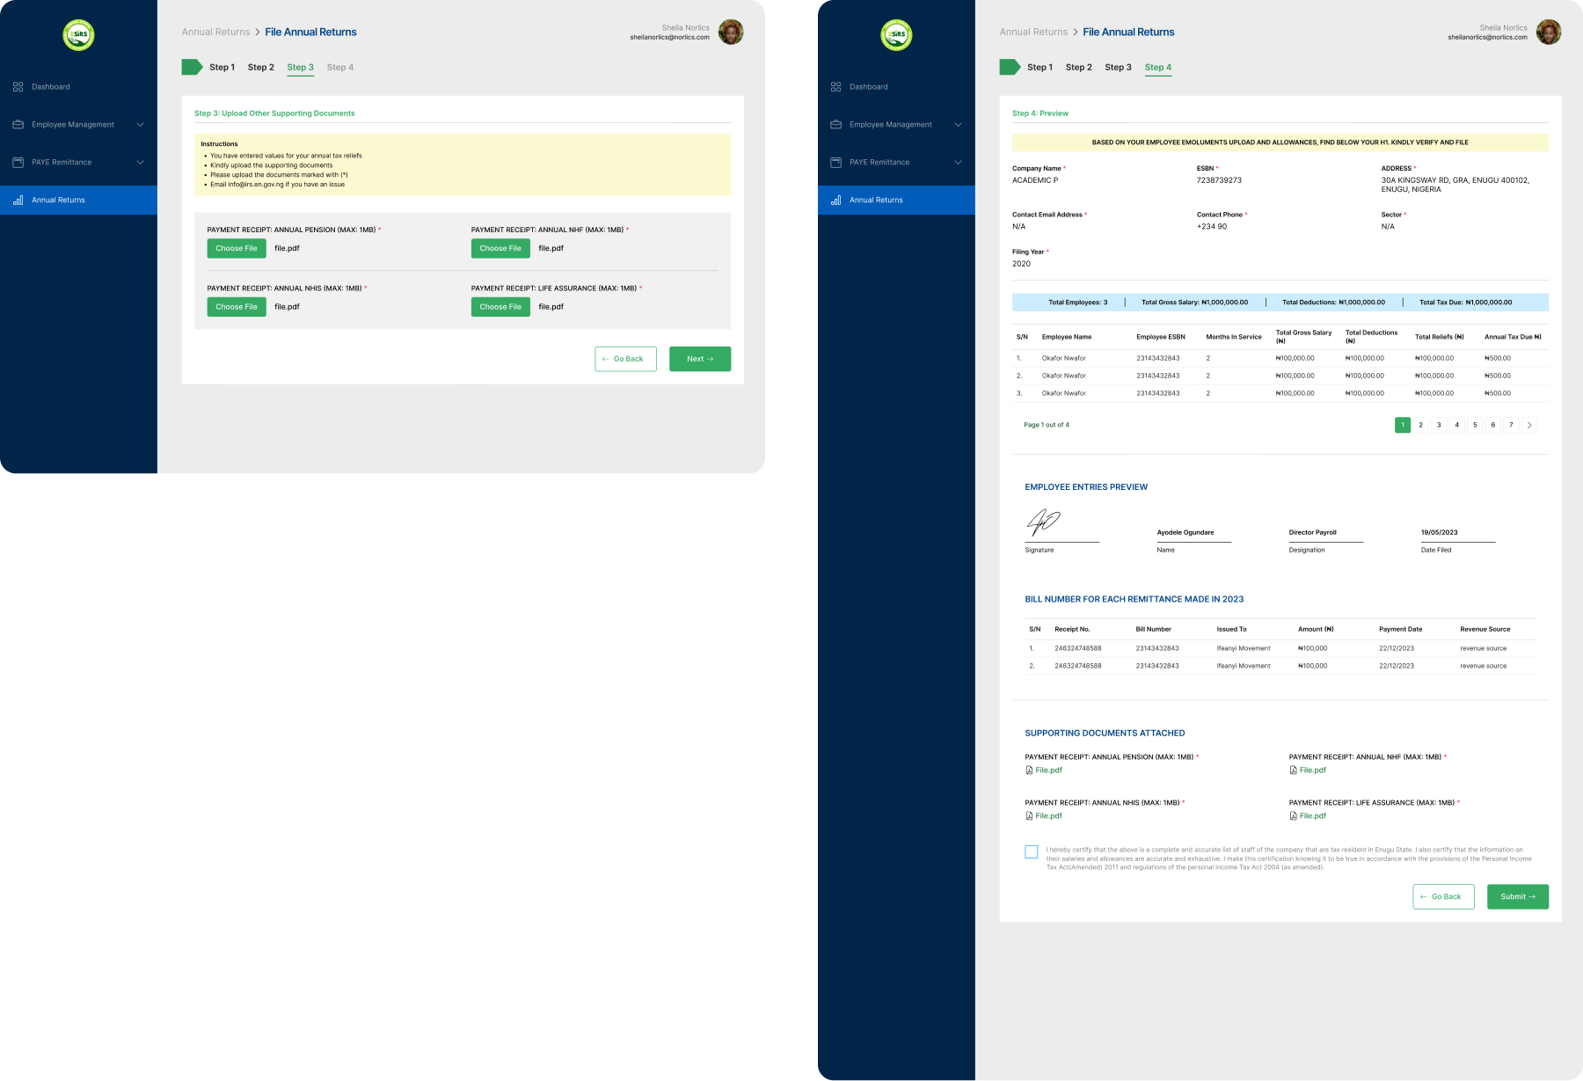Choose file for Life Assurance receipt
The image size is (1583, 1081).
[500, 307]
